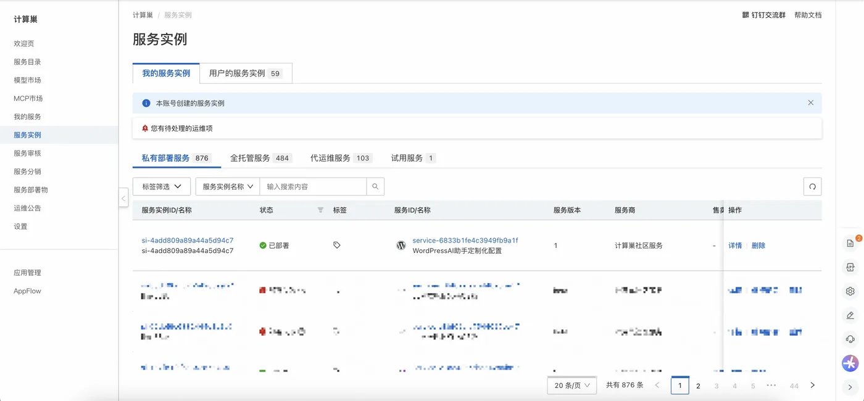Click the edit pencil icon on right
The height and width of the screenshot is (401, 864).
[x=850, y=315]
